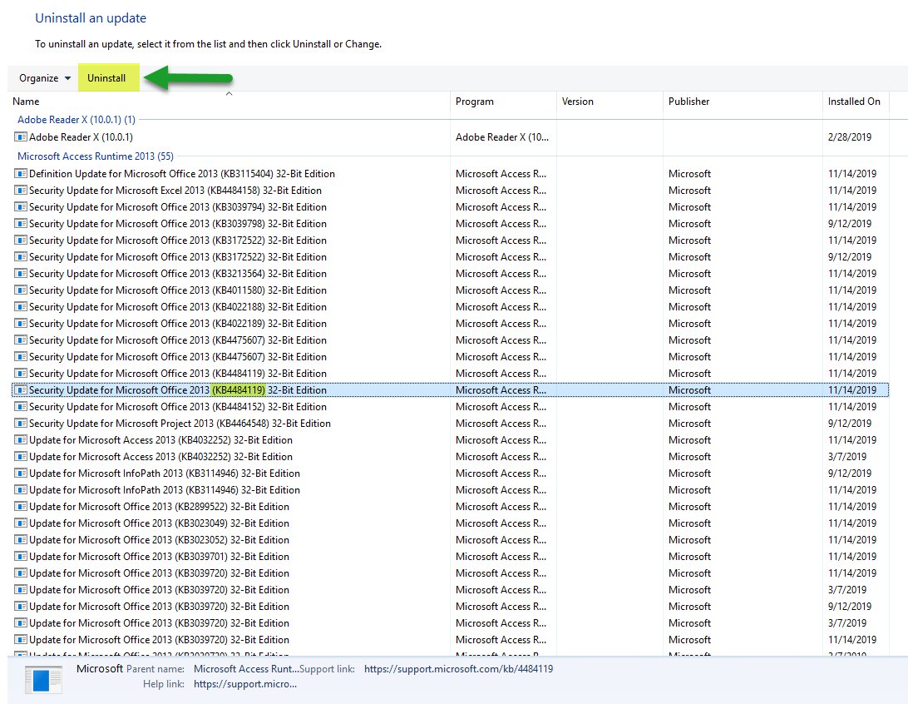Open the Help link in the details pane
The height and width of the screenshot is (704, 908).
(245, 684)
